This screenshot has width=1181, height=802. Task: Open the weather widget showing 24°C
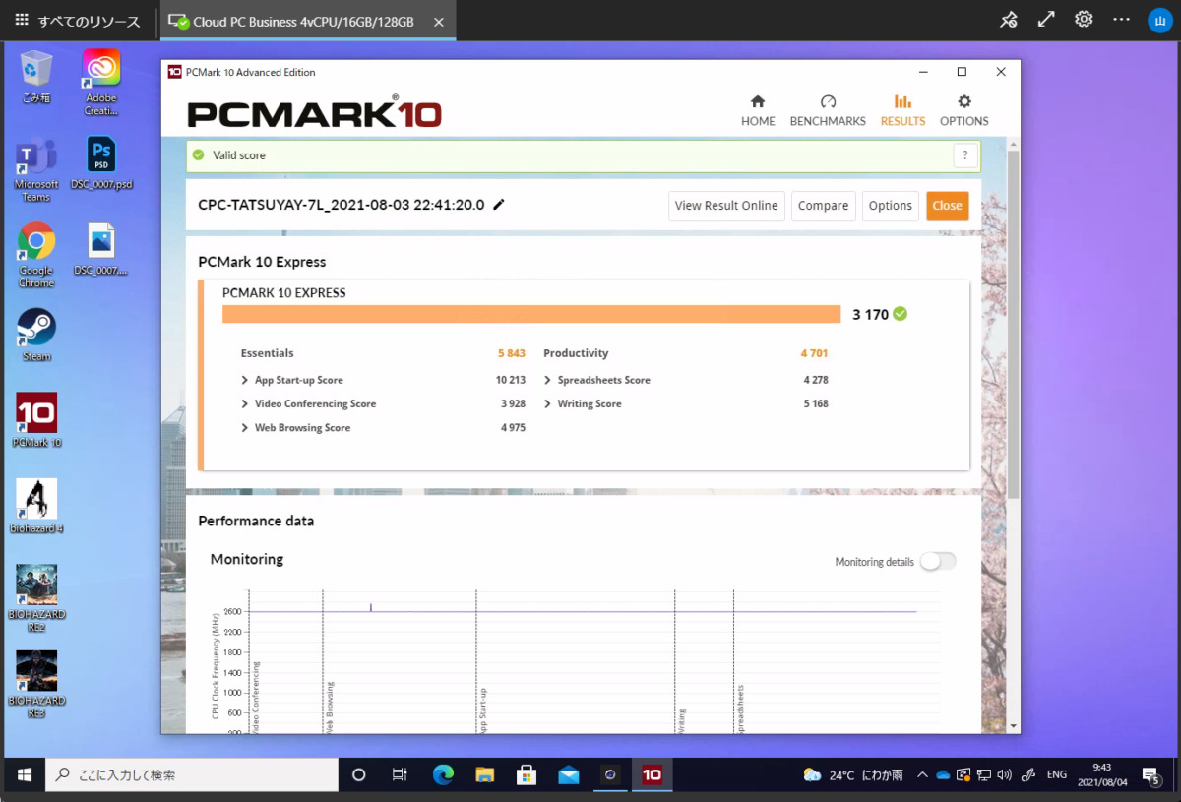click(x=853, y=775)
